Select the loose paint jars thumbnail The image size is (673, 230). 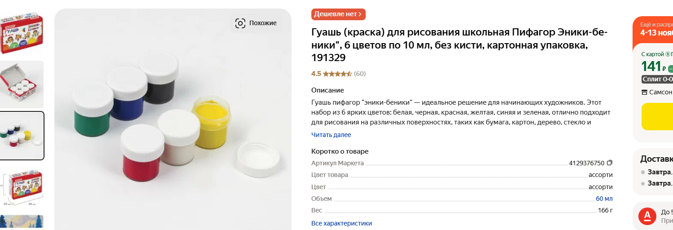[x=22, y=136]
